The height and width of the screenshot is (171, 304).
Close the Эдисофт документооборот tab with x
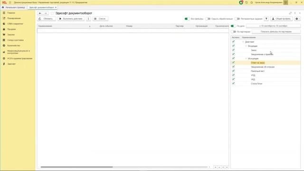click(x=56, y=8)
